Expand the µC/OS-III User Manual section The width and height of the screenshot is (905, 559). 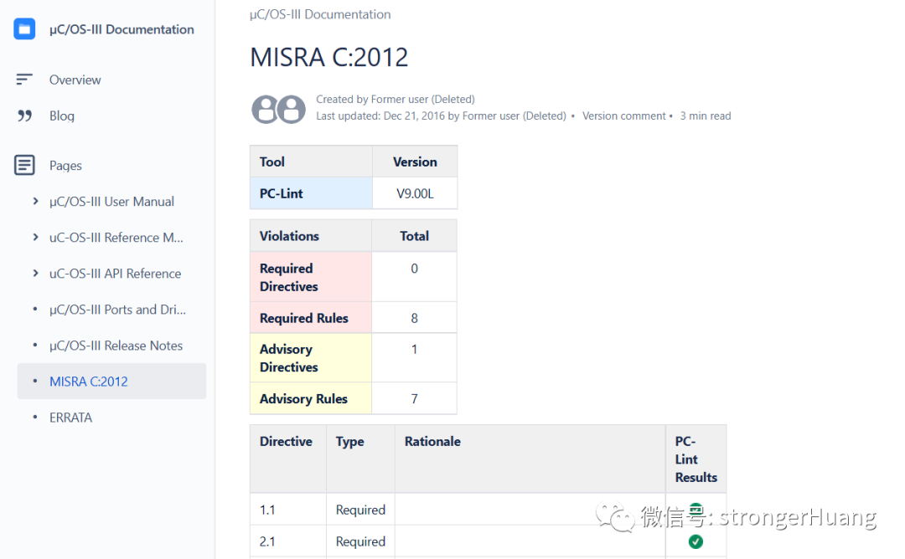click(35, 201)
